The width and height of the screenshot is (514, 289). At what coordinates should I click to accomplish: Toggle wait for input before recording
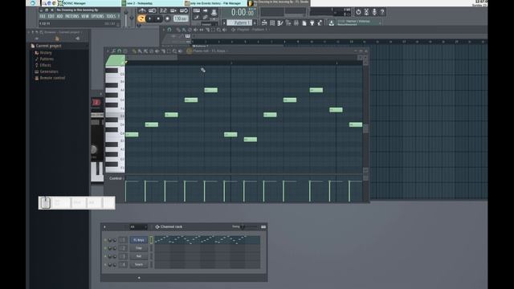pyautogui.click(x=153, y=10)
